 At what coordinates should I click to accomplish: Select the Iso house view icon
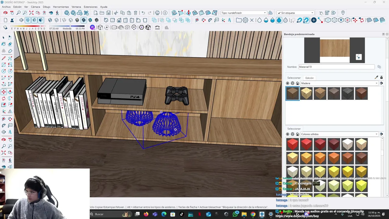tap(106, 20)
